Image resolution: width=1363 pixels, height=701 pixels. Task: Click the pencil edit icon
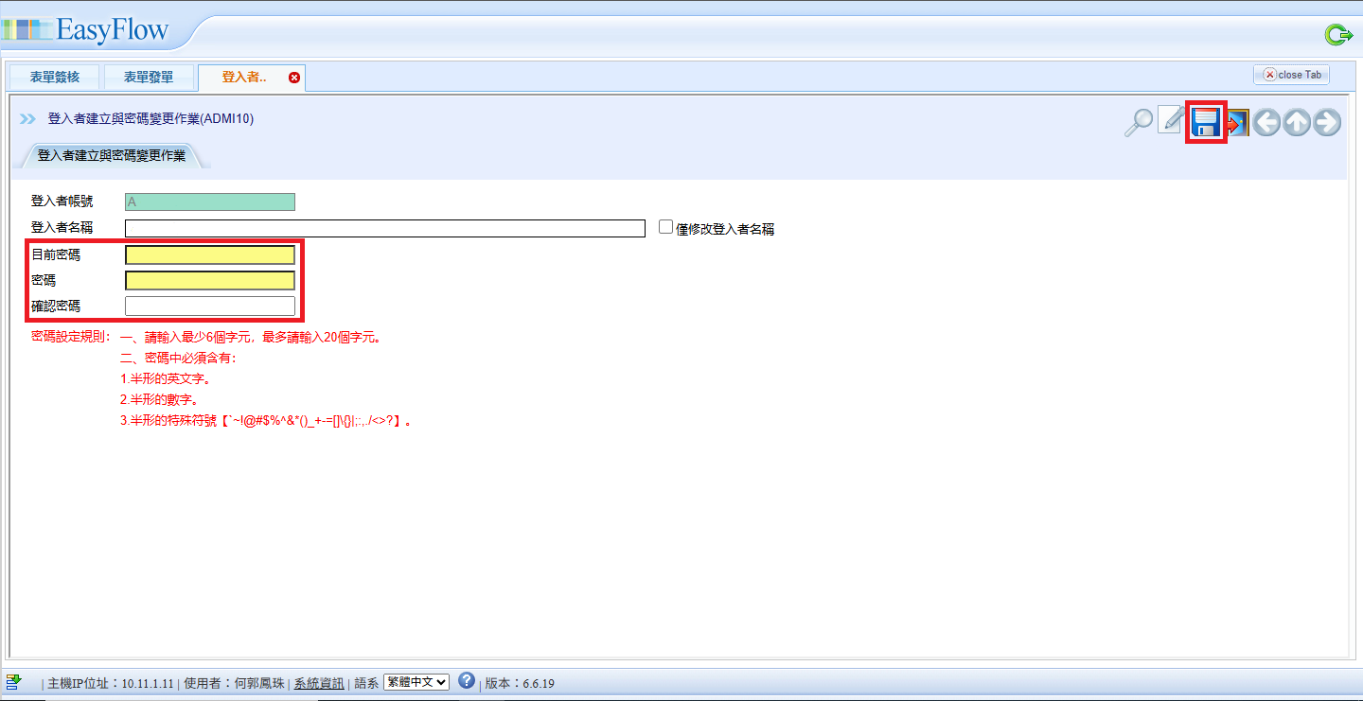tap(1172, 120)
